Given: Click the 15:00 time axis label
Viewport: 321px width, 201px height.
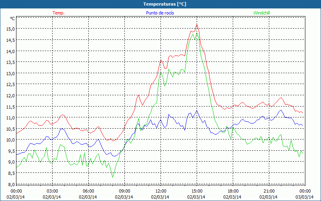Looking at the screenshot, I should 197,191.
